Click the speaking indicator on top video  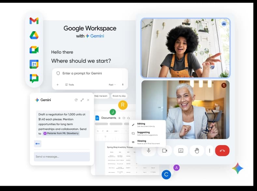(224, 24)
